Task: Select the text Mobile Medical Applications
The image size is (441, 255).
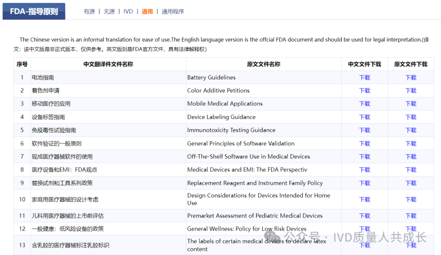Action: [225, 104]
